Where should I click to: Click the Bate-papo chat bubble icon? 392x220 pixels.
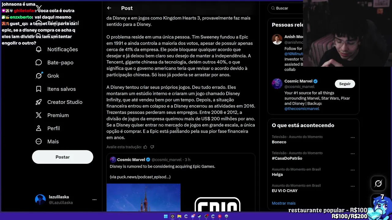point(39,62)
